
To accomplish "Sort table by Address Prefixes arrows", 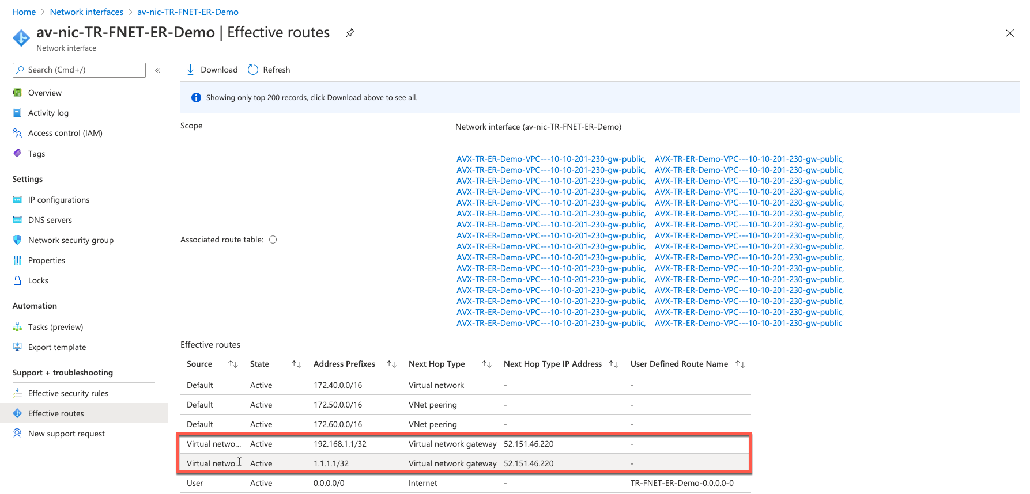I will [391, 364].
